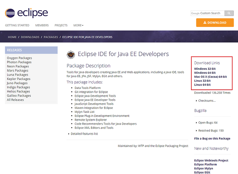Open Galileo Packages release
Screen dimensions: 238x174
pos(19,96)
